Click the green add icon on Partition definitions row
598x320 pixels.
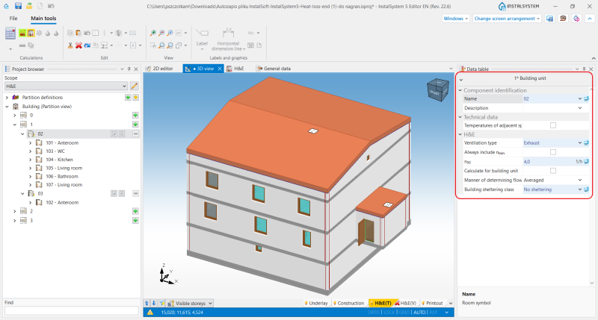[128, 98]
